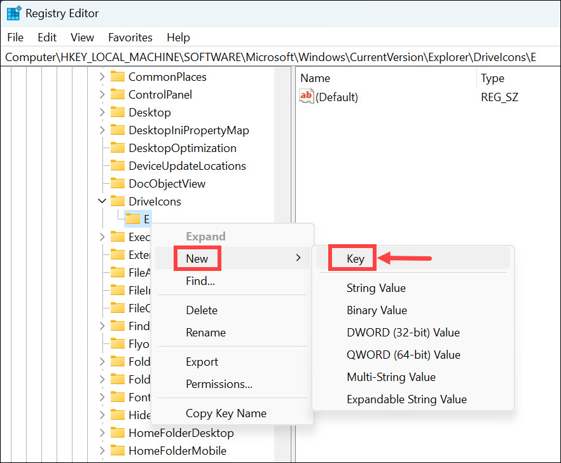
Task: Select the DeviceUpdateLocations tree label
Action: tap(187, 165)
